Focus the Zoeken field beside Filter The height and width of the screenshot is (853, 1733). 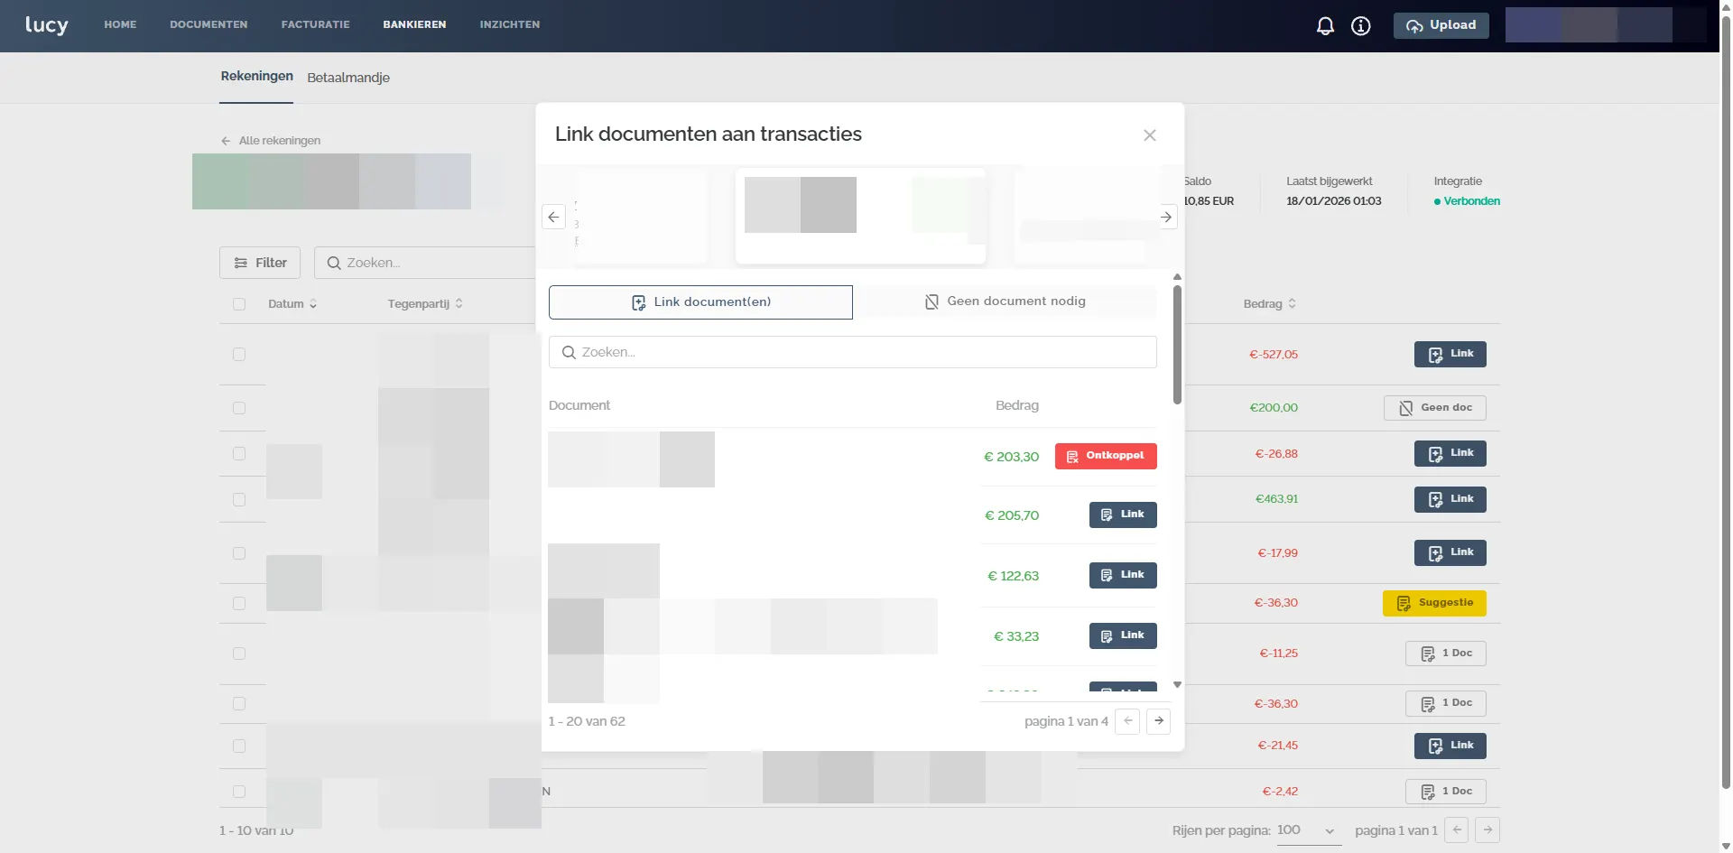[x=425, y=263]
